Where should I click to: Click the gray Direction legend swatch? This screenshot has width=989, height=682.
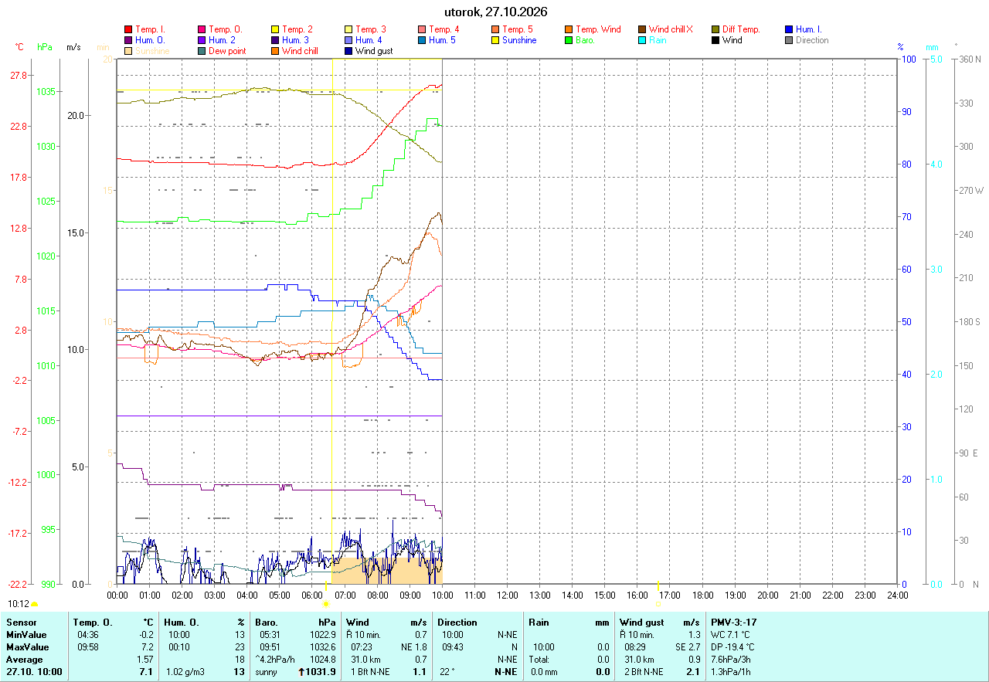click(x=789, y=40)
